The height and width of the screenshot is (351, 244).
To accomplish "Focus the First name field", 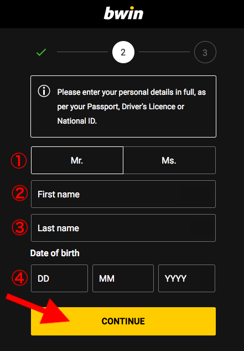I will pyautogui.click(x=123, y=194).
